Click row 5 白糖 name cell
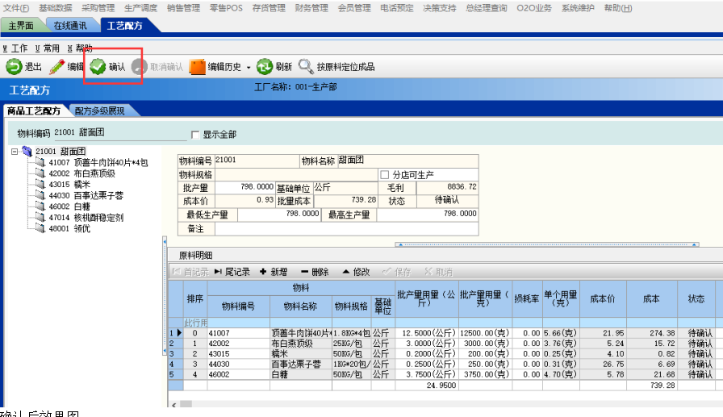Screen dimensions: 723x417 click(x=301, y=374)
